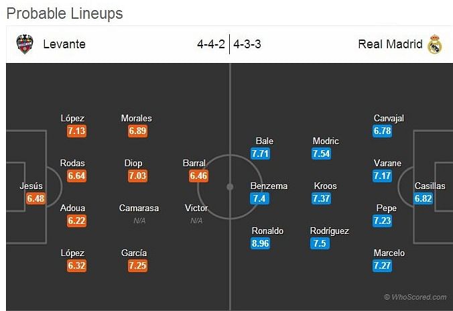This screenshot has width=453, height=311.
Task: Open Modric player name
Action: coord(326,141)
